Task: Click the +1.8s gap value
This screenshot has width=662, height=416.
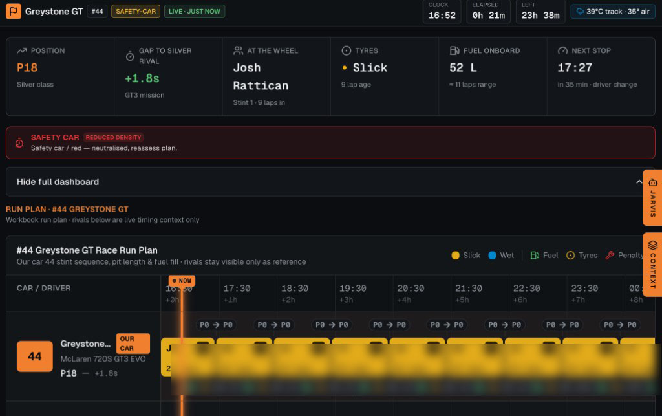Action: (142, 78)
